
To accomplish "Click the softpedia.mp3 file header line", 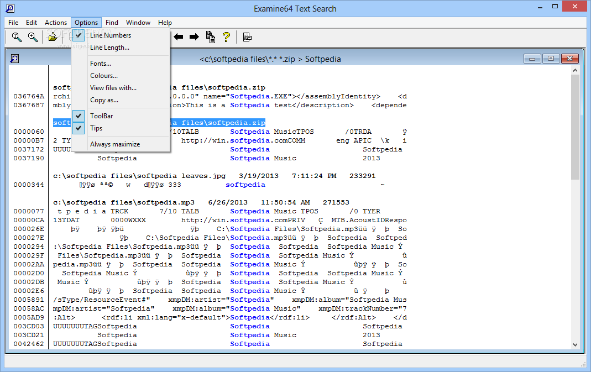I will pyautogui.click(x=201, y=202).
